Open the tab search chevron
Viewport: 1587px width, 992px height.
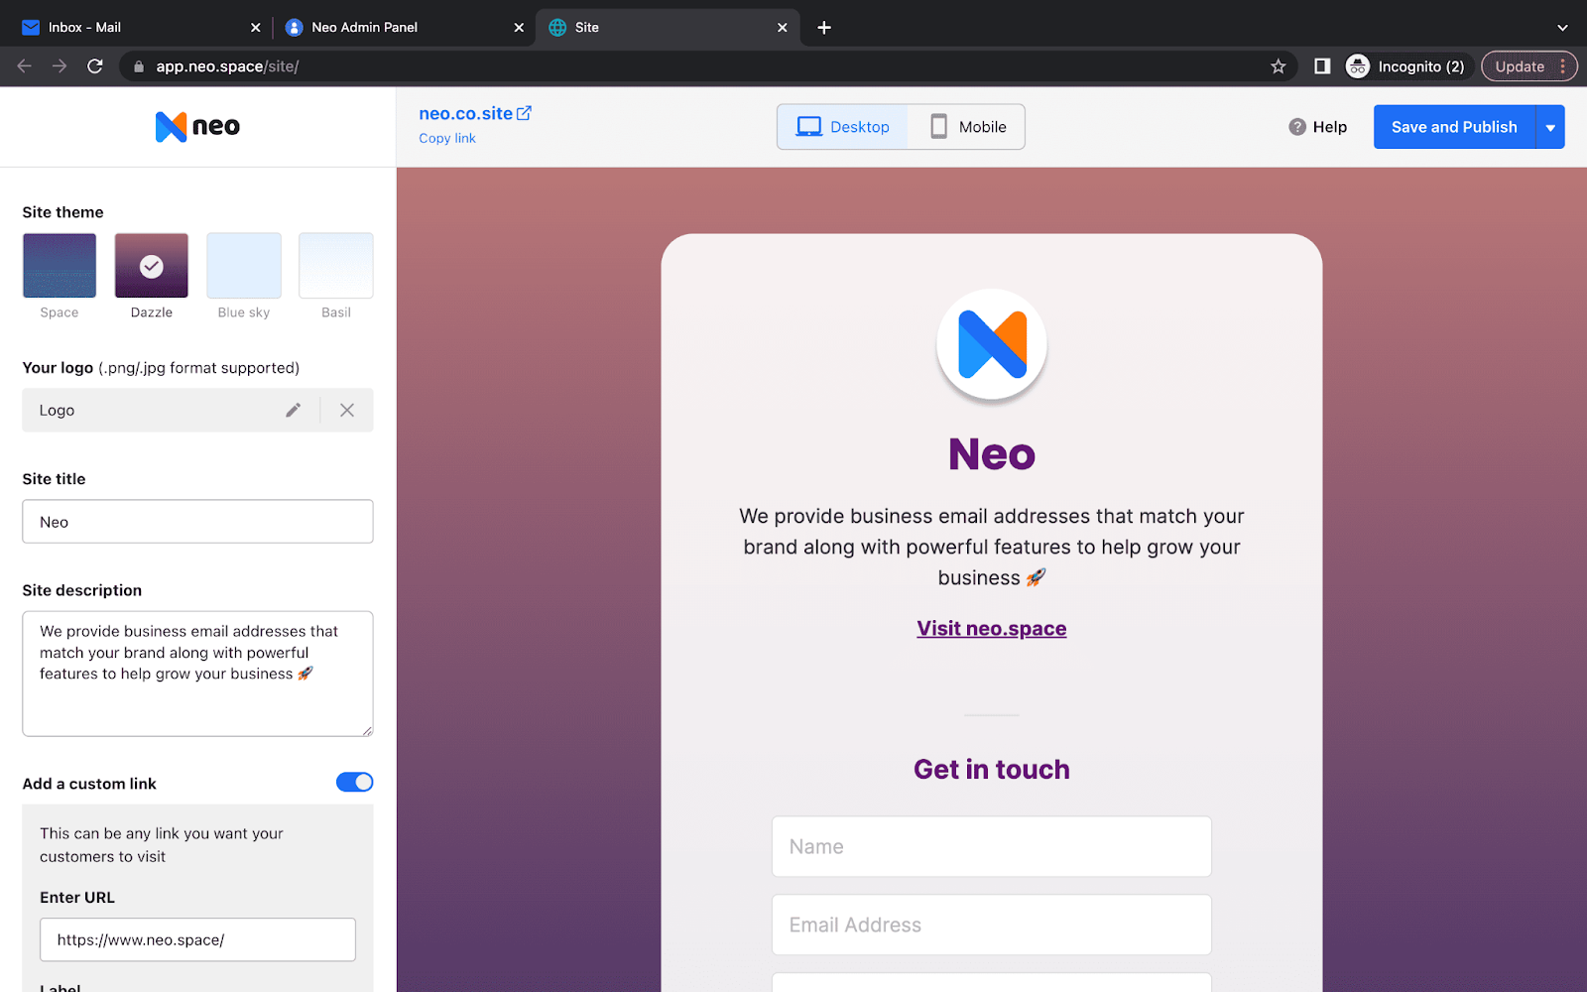coord(1562,28)
